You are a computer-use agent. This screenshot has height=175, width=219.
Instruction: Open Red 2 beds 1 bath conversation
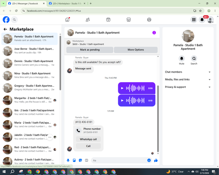point(29,149)
